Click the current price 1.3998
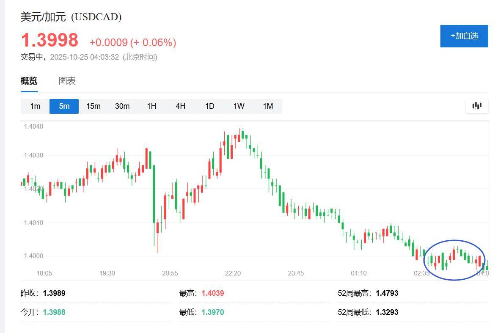Image resolution: width=495 pixels, height=333 pixels. tap(49, 40)
